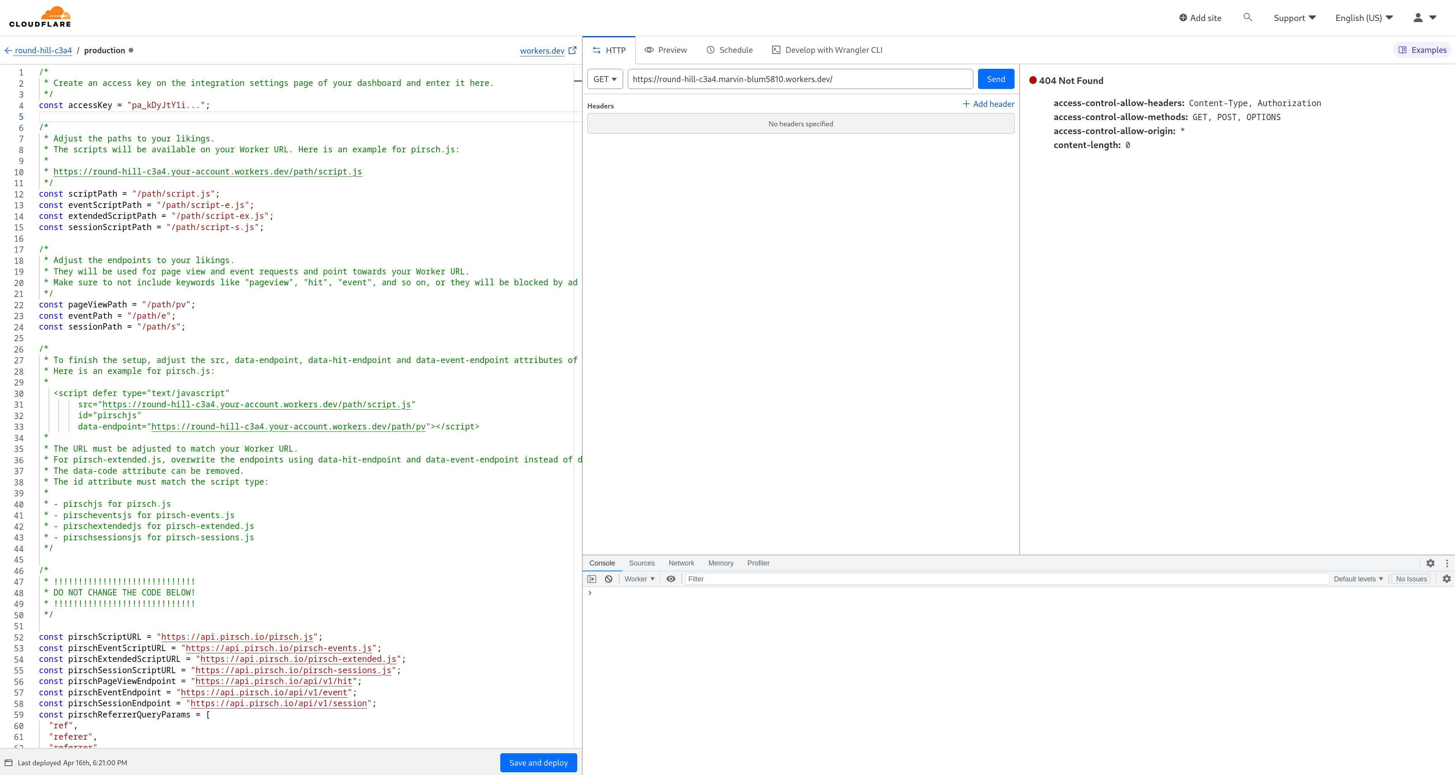Switch to the Preview tab

[x=666, y=50]
